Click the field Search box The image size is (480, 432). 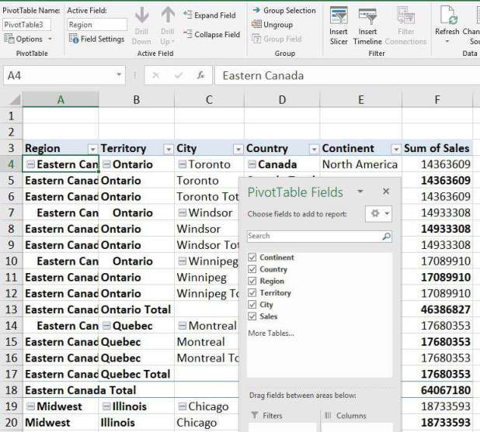pos(319,236)
